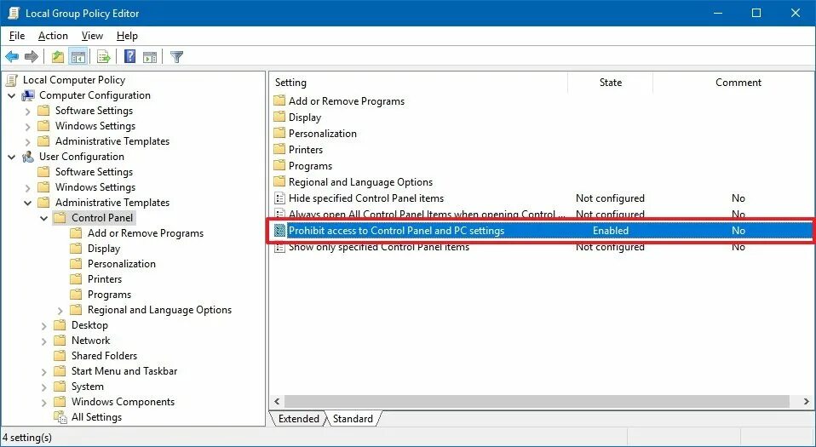The height and width of the screenshot is (447, 816).
Task: Click the policy icon for Show only specified Control Panel items
Action: click(x=280, y=247)
